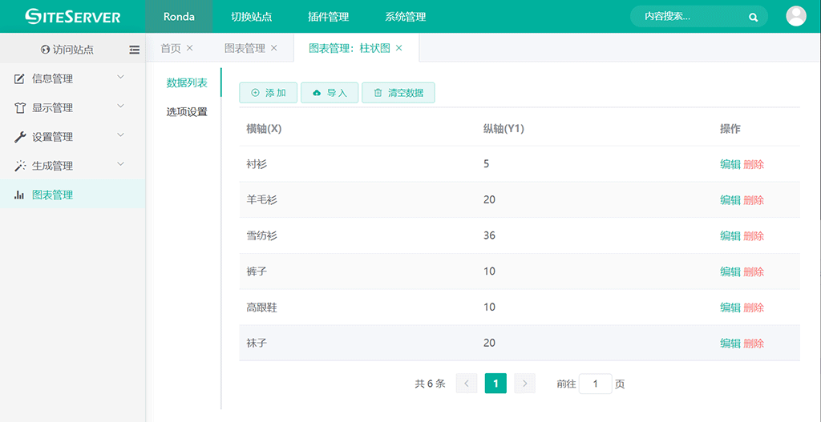The image size is (821, 422).
Task: Edit the 羊毛衫 row
Action: point(730,200)
